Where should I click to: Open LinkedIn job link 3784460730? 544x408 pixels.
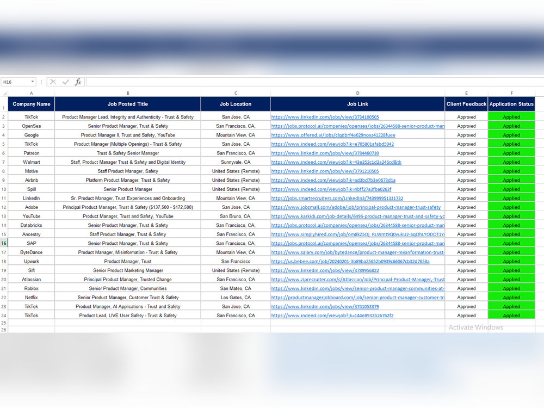tap(325, 153)
